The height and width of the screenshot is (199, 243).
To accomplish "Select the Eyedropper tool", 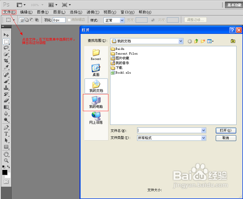I will (6, 67).
